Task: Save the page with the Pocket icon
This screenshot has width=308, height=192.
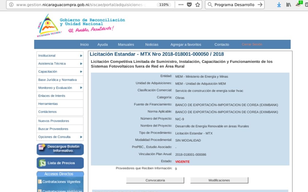Action: click(x=189, y=4)
